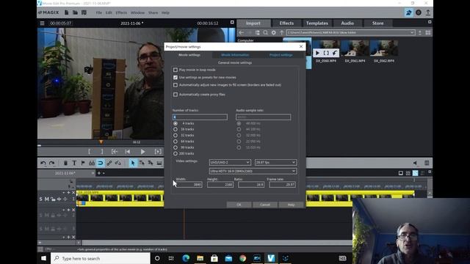The image size is (470, 264).
Task: Click the search magnifier in Import browser
Action: coord(266,32)
